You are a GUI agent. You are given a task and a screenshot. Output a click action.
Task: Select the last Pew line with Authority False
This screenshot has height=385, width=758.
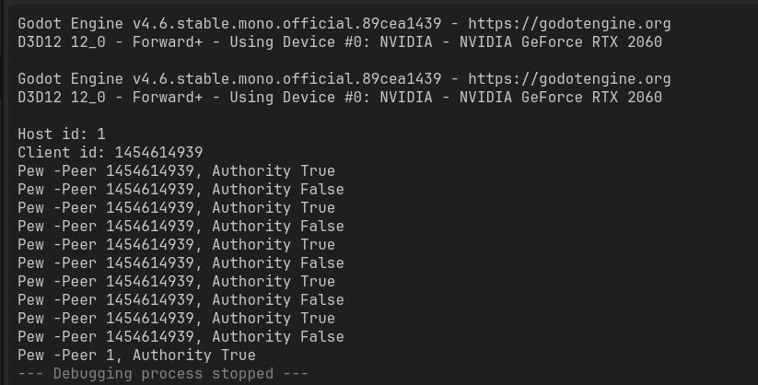181,337
